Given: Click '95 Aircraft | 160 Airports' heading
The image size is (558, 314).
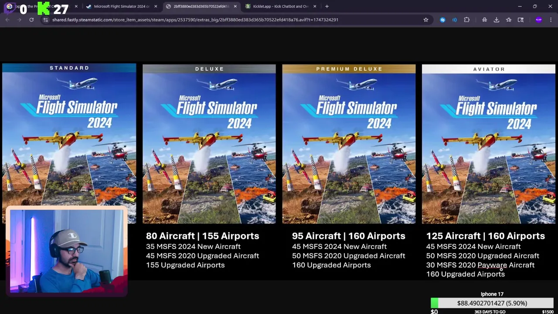Looking at the screenshot, I should coord(349,236).
